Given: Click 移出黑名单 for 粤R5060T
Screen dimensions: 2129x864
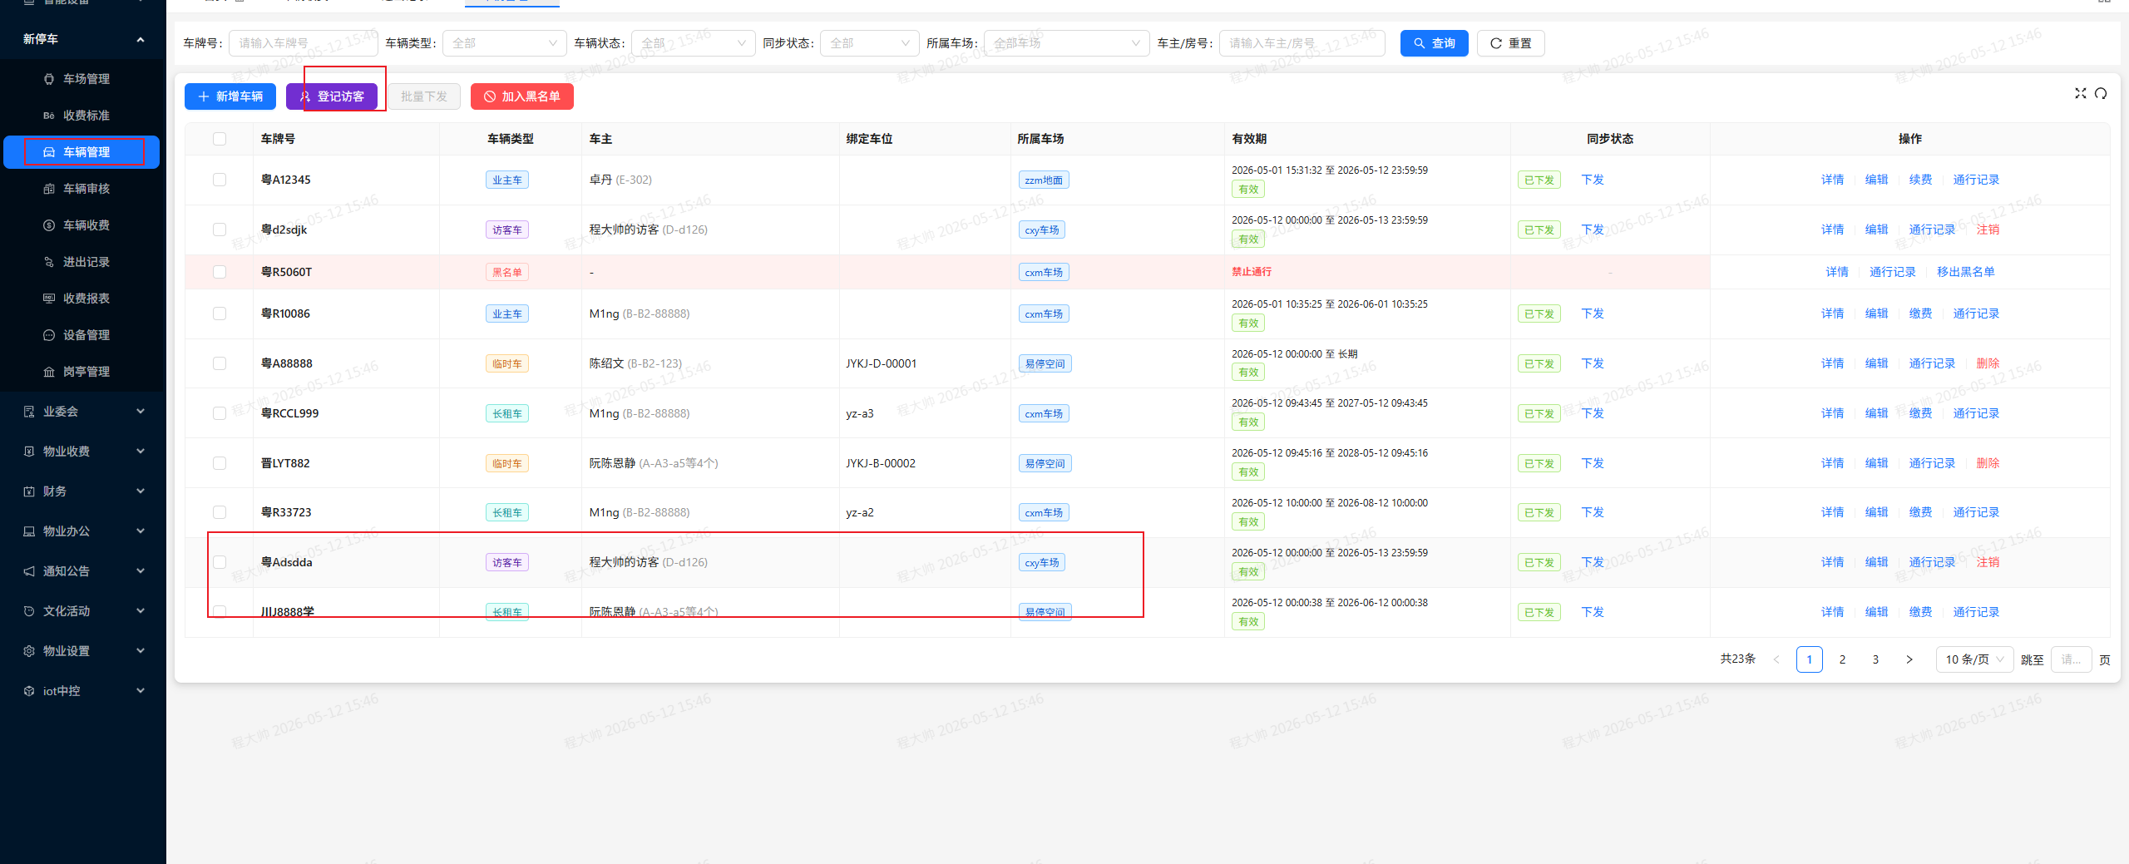Looking at the screenshot, I should pos(1965,272).
